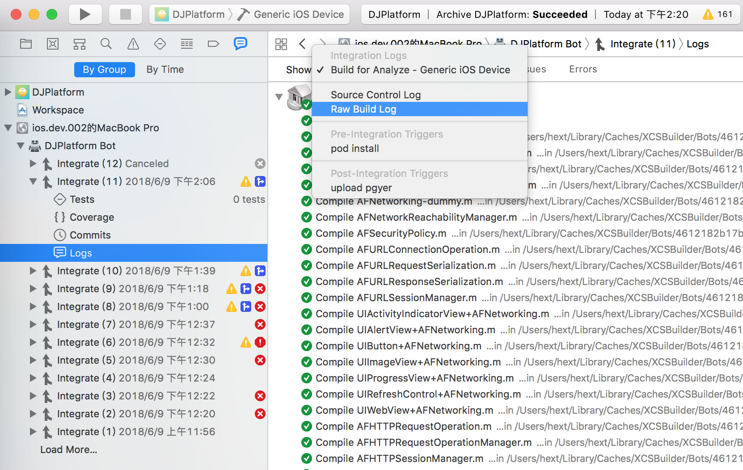
Task: Click the red error icon on Integrate (5)
Action: (260, 360)
